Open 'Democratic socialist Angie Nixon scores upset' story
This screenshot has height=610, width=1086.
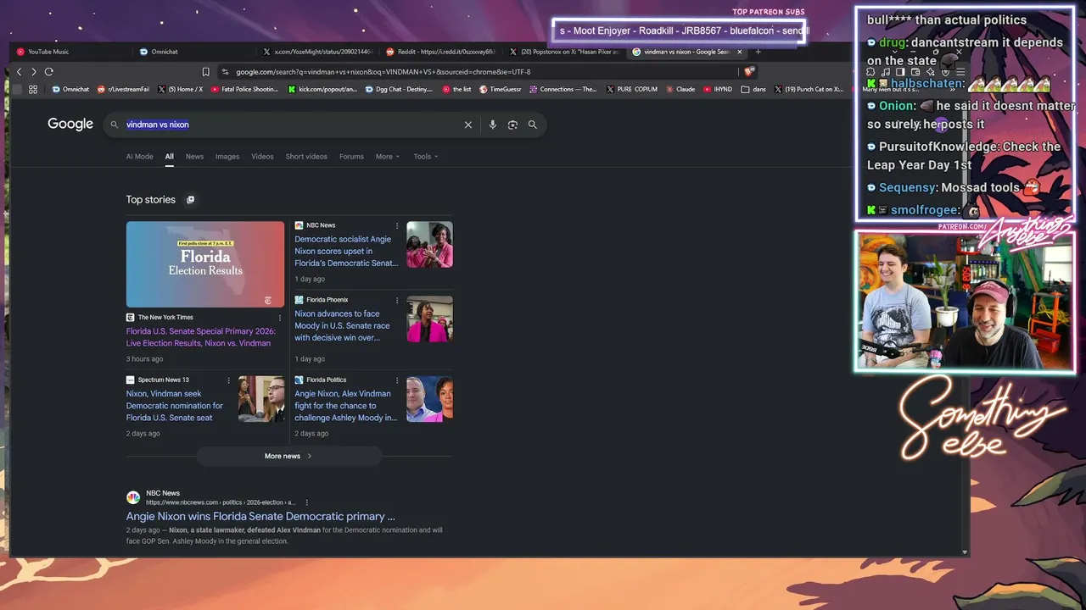[346, 251]
